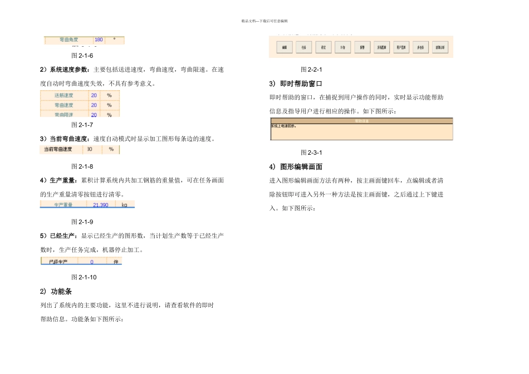
Task: Click the 图 2-1-8 caption
Action: tap(82, 166)
